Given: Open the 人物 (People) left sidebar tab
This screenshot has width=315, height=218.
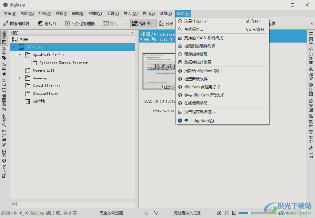Looking at the screenshot, I should coord(4,172).
